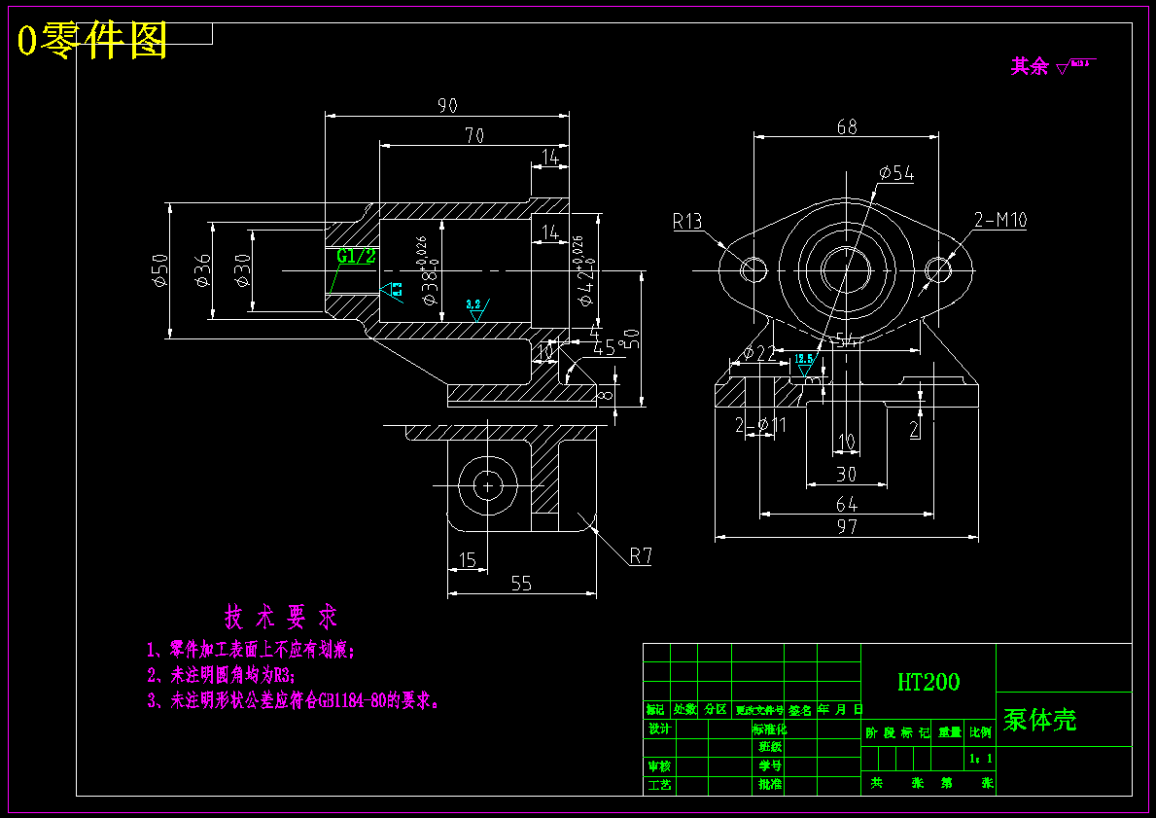Pick the 64 base dimension
The width and height of the screenshot is (1156, 818).
[847, 504]
